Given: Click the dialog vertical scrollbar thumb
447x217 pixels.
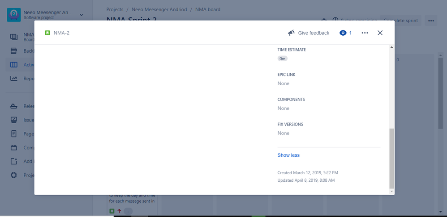Looking at the screenshot, I should (392, 159).
